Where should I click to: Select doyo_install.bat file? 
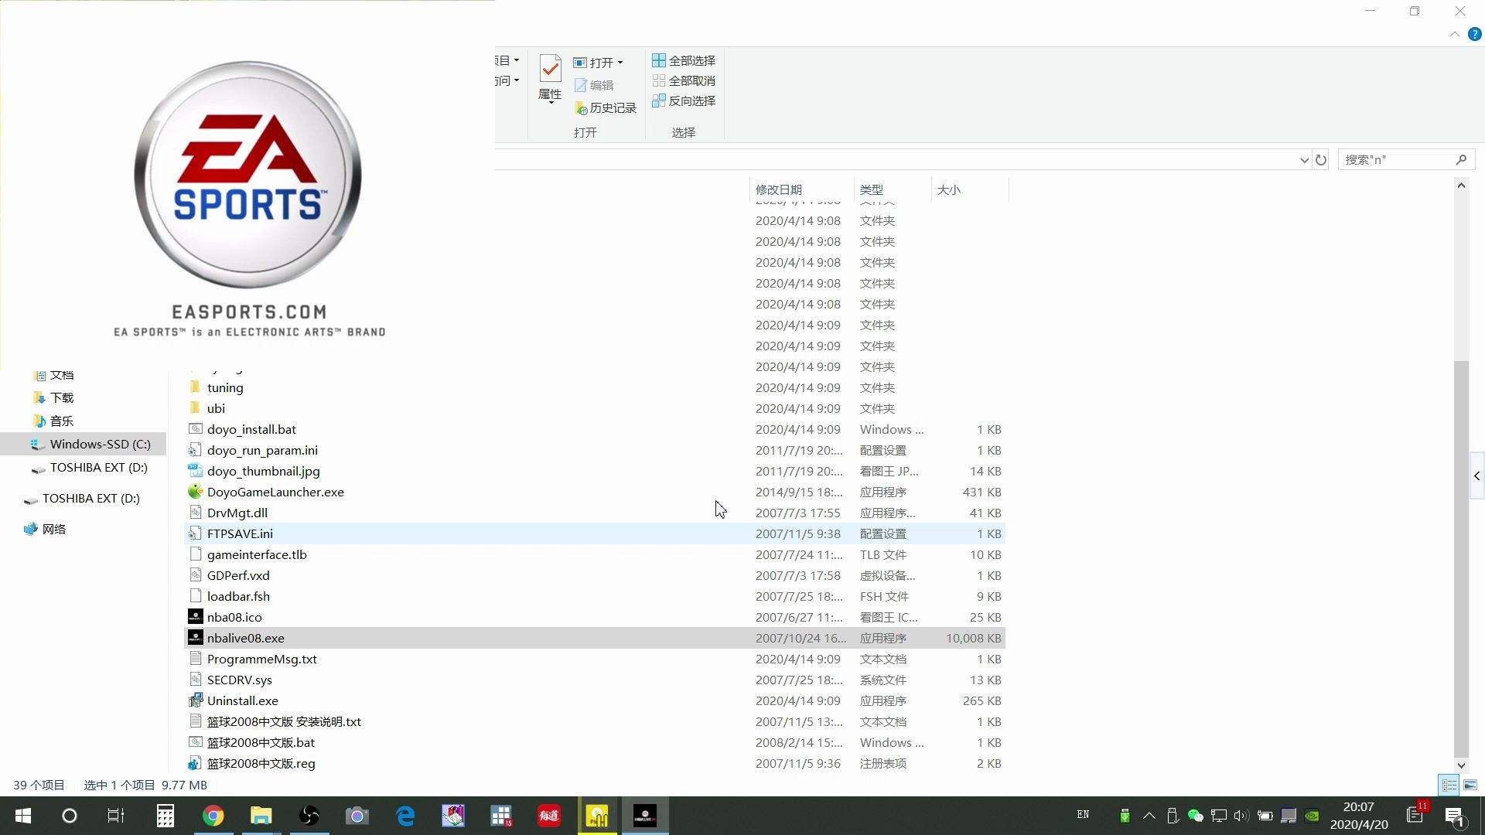[x=596, y=429]
